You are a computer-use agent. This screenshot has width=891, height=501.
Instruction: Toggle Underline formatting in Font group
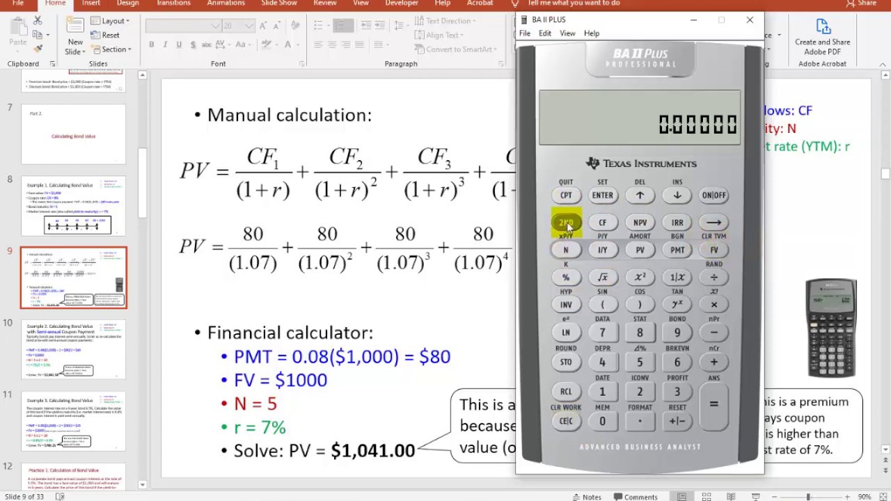coord(179,45)
